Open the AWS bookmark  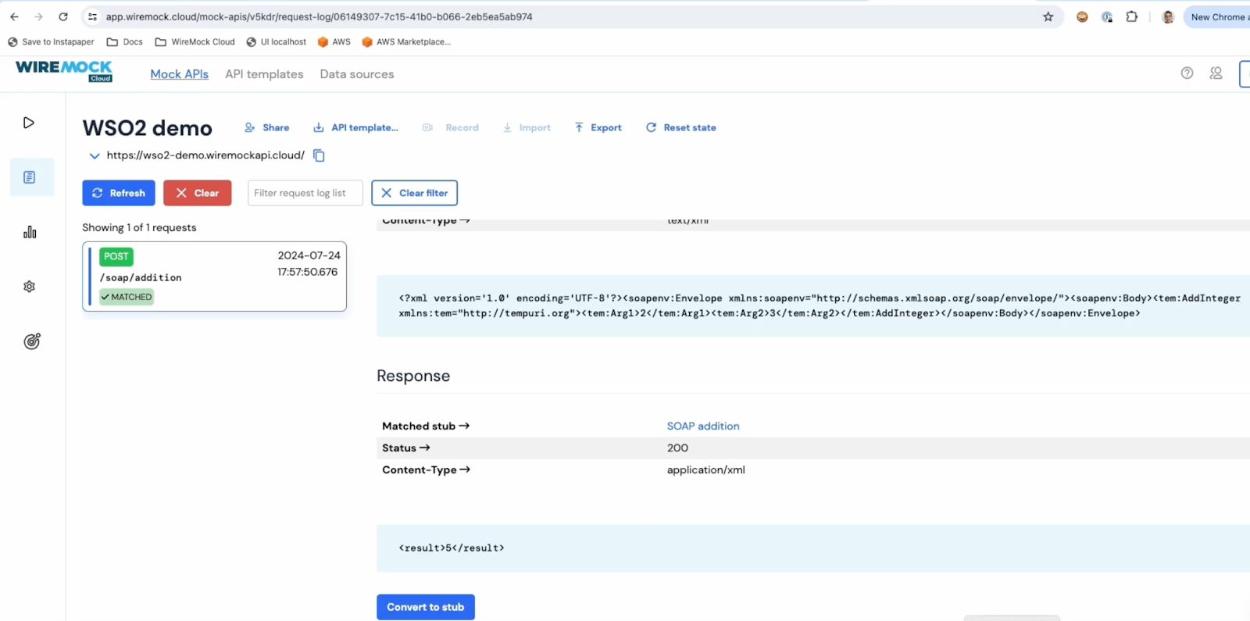334,42
